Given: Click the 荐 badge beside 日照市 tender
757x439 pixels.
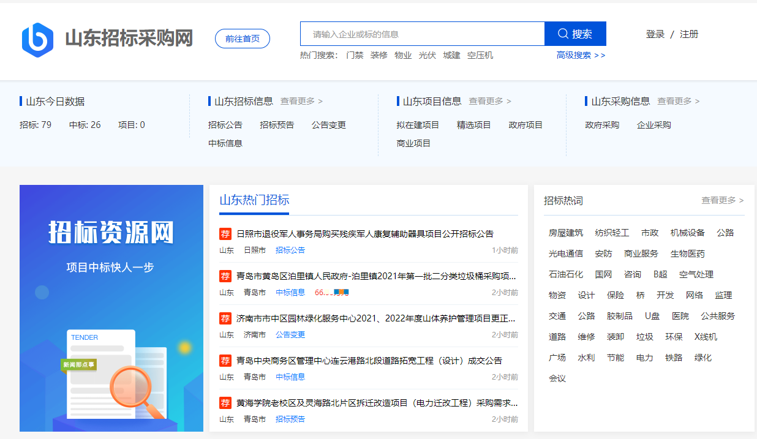Looking at the screenshot, I should click(x=225, y=234).
